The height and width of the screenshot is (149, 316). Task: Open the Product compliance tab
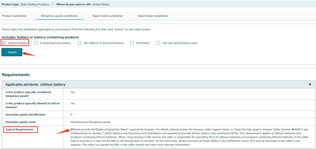tap(14, 16)
